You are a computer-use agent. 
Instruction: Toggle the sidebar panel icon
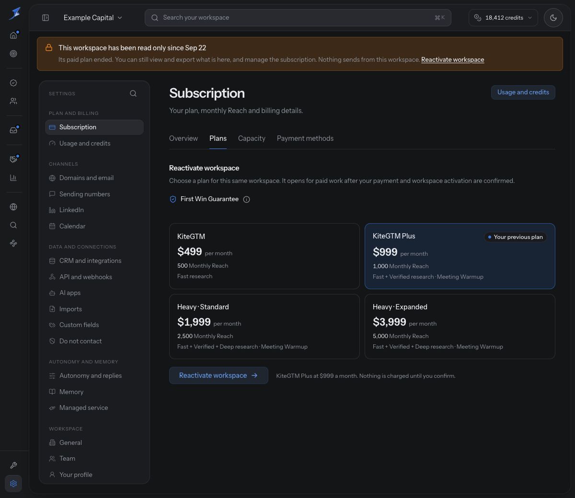coord(46,18)
